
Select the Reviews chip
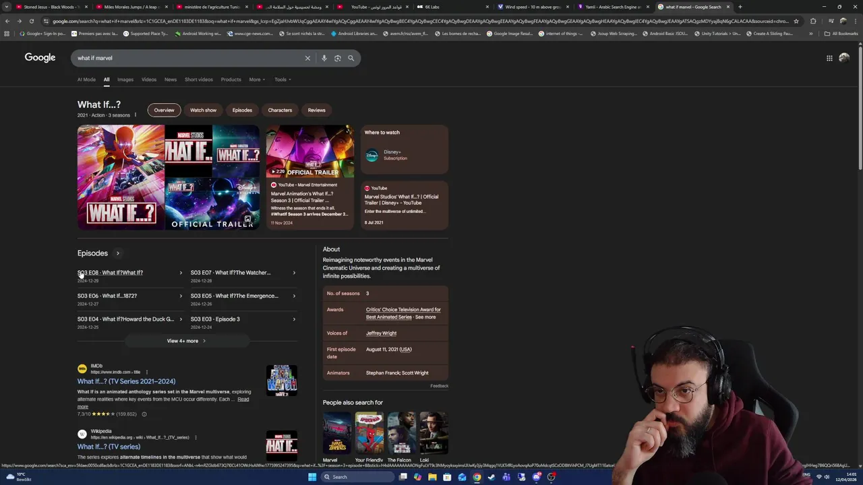tap(316, 110)
